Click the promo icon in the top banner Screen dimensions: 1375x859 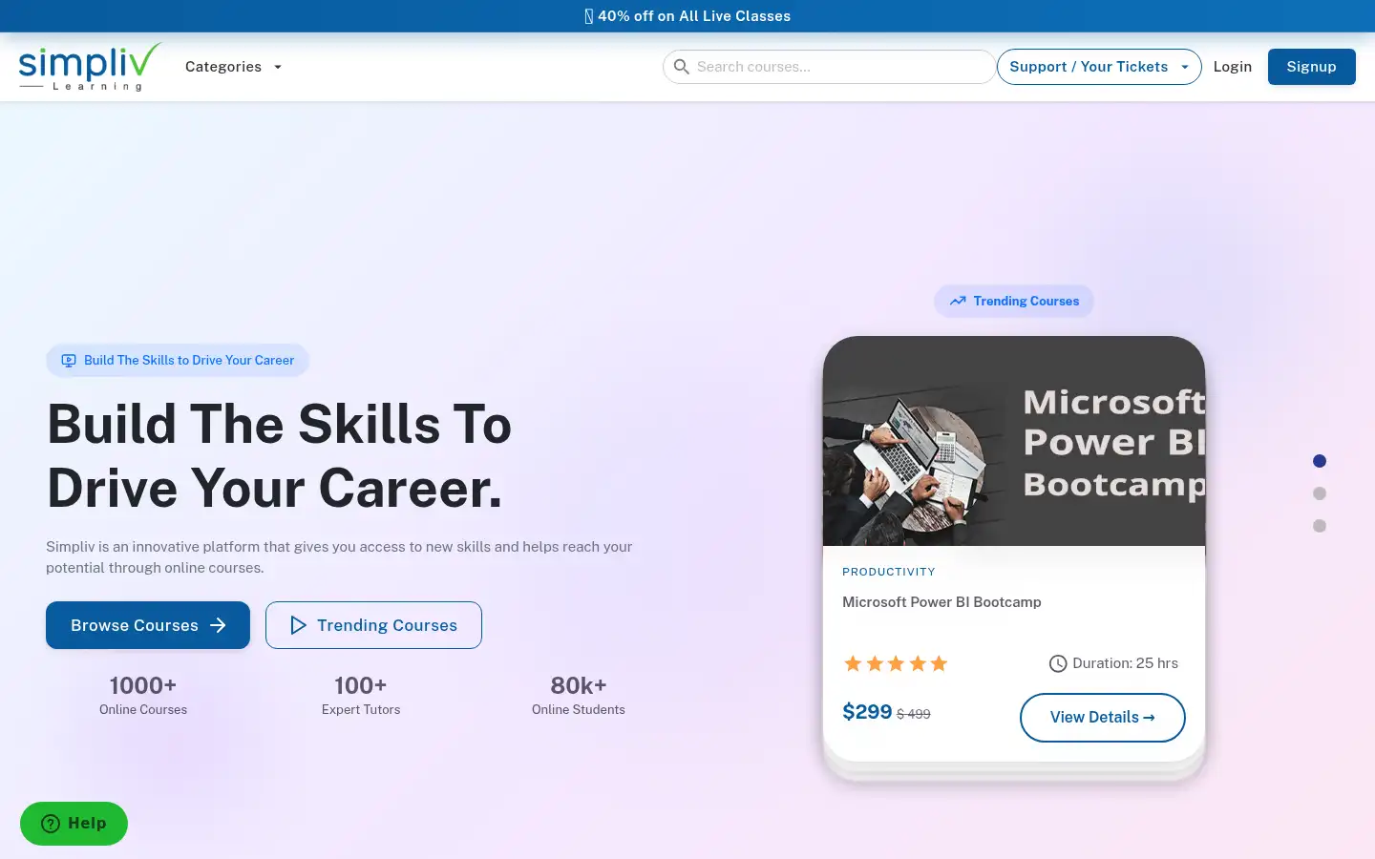tap(589, 16)
